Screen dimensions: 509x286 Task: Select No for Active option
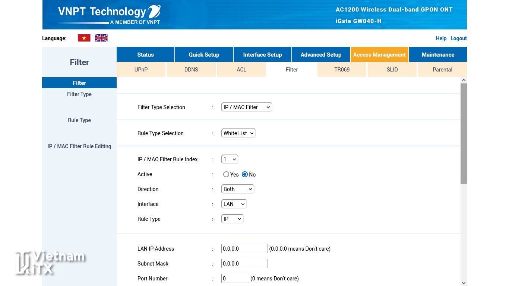point(245,174)
